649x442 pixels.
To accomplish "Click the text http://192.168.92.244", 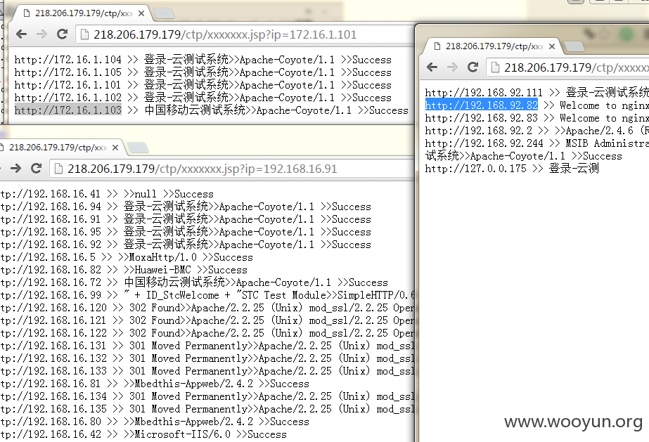I will [484, 143].
